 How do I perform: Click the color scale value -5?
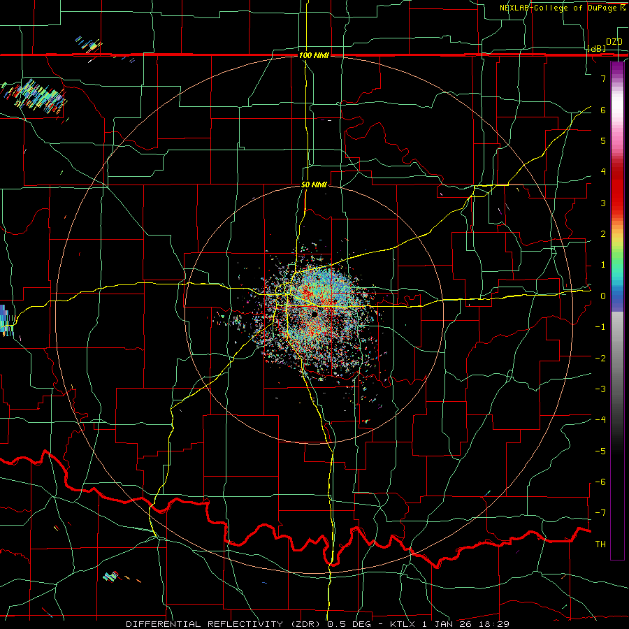(600, 451)
